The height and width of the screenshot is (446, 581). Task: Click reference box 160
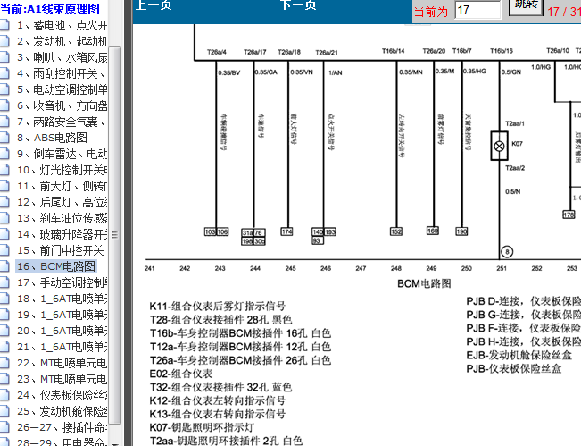tap(433, 231)
